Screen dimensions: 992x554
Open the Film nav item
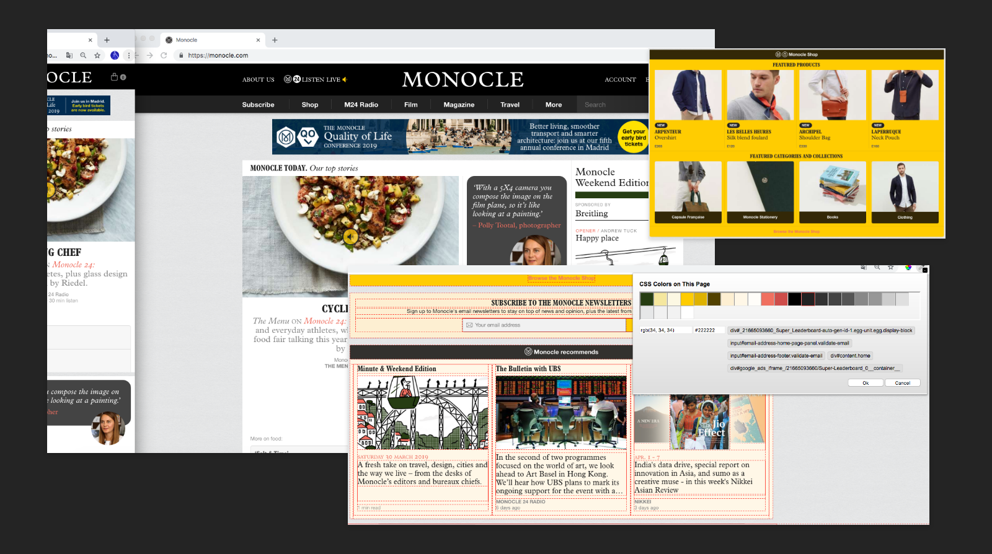point(411,105)
